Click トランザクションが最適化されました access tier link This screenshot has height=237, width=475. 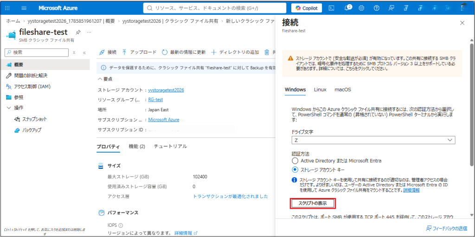pos(231,196)
